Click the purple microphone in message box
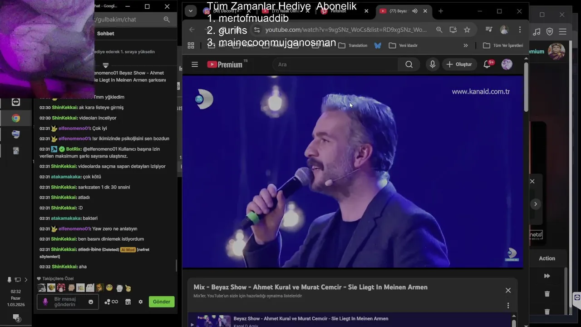Viewport: 581px width, 327px height. [x=45, y=302]
